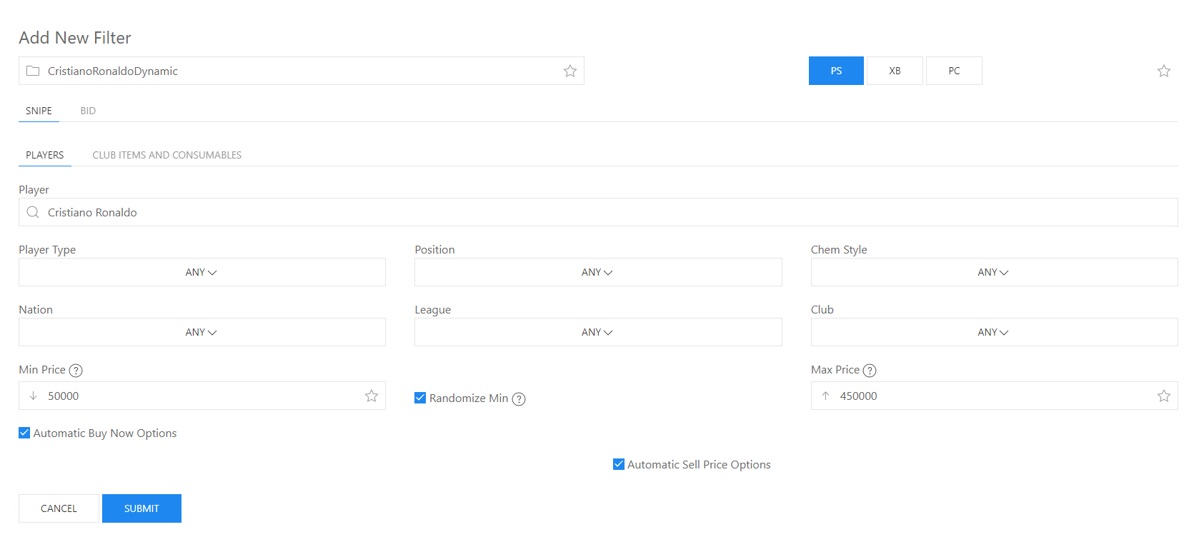Select the PS platform option
Screen dimensions: 1194x547
pos(836,71)
